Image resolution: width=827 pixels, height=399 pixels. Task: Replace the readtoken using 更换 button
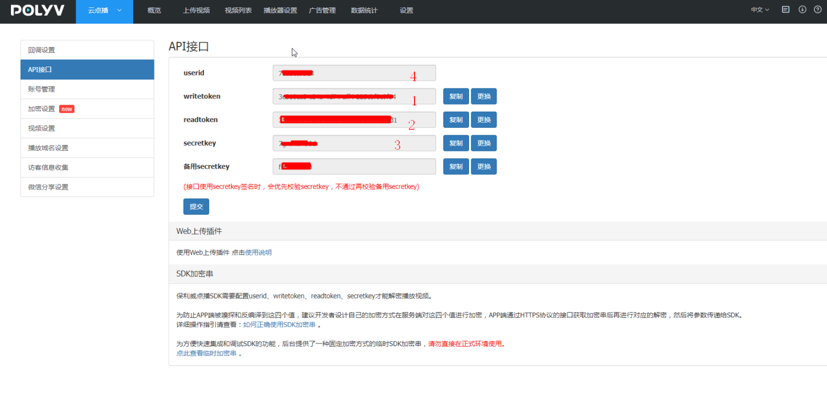pyautogui.click(x=483, y=120)
